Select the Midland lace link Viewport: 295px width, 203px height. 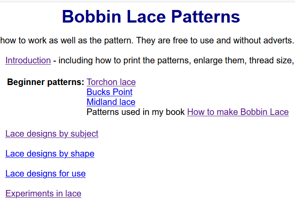point(111,102)
